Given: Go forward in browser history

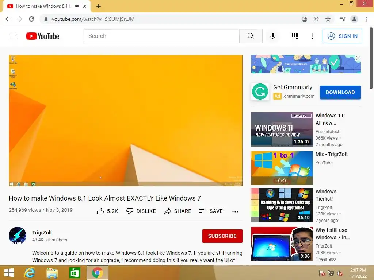Looking at the screenshot, I should 20,19.
